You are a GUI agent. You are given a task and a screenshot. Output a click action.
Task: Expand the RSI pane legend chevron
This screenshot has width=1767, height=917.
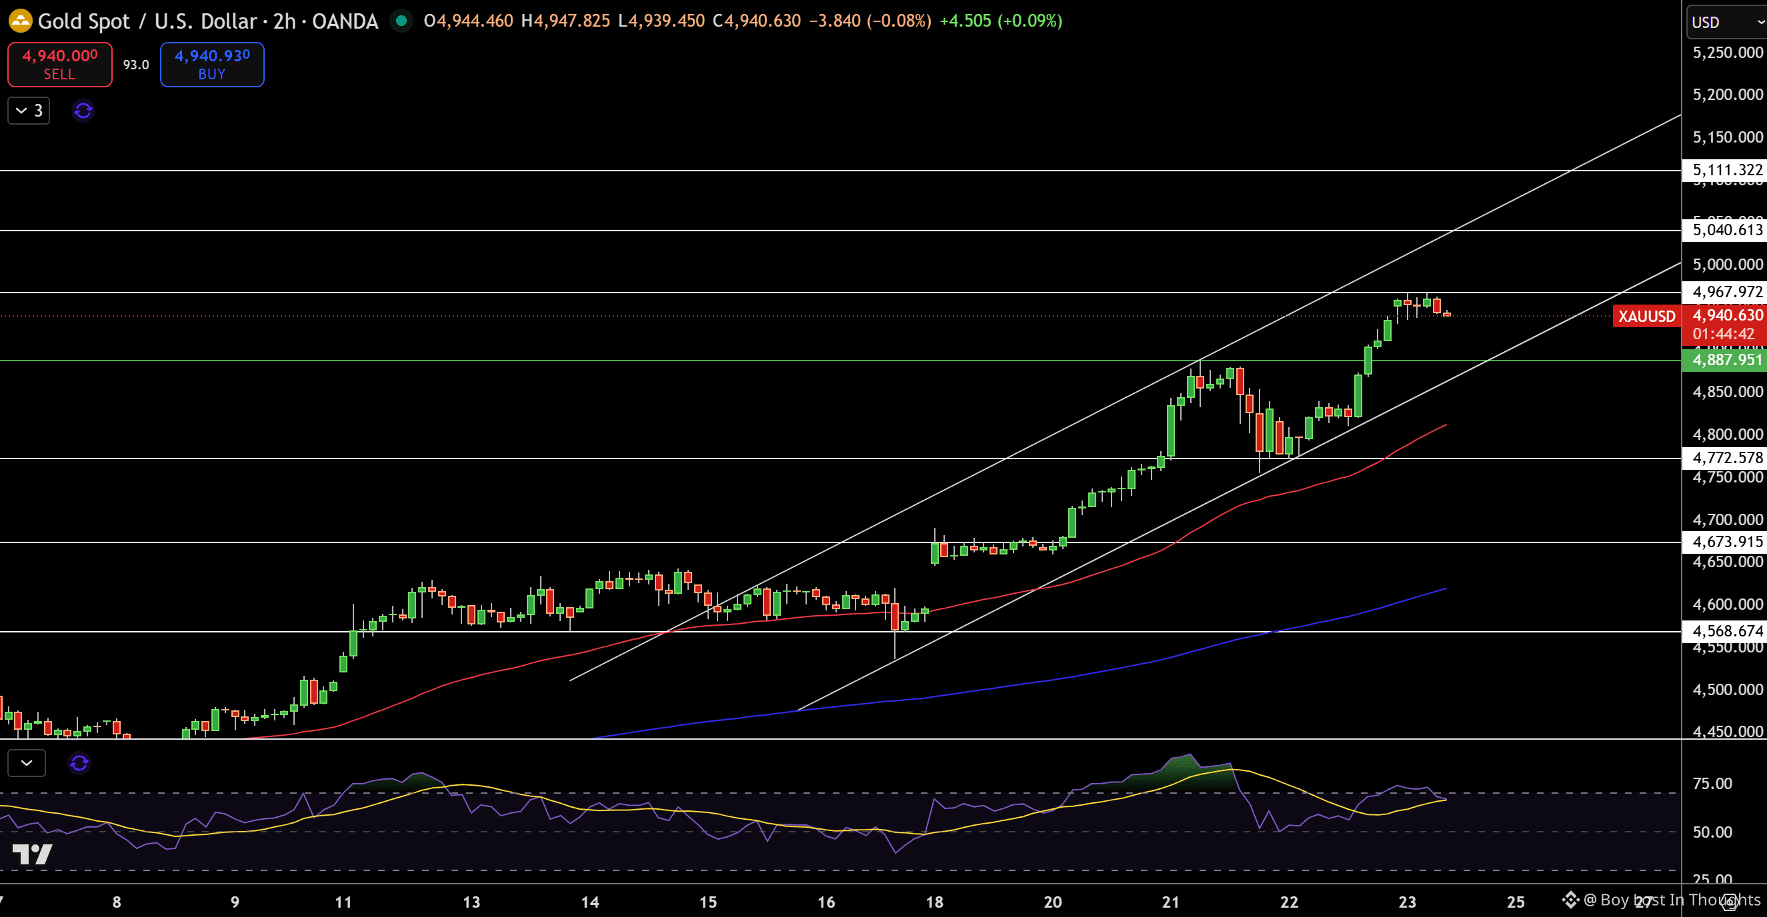coord(27,763)
